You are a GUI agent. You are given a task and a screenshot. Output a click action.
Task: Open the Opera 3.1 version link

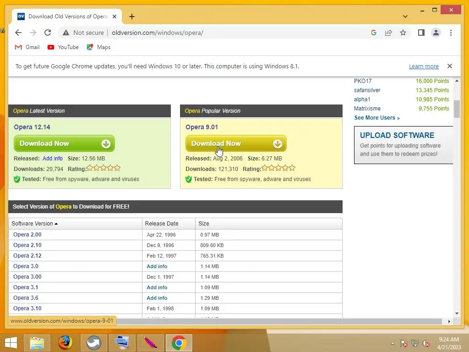pos(26,287)
